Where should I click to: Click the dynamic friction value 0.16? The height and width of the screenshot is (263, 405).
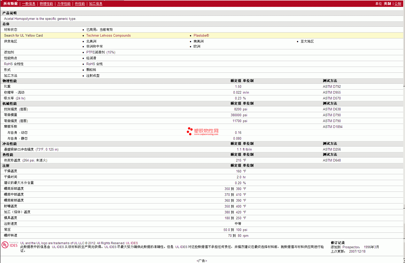click(x=238, y=133)
